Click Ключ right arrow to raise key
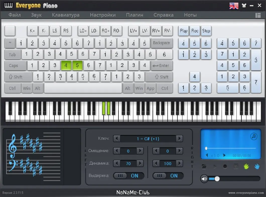Screen dimensions: 266x197 tap(179, 139)
